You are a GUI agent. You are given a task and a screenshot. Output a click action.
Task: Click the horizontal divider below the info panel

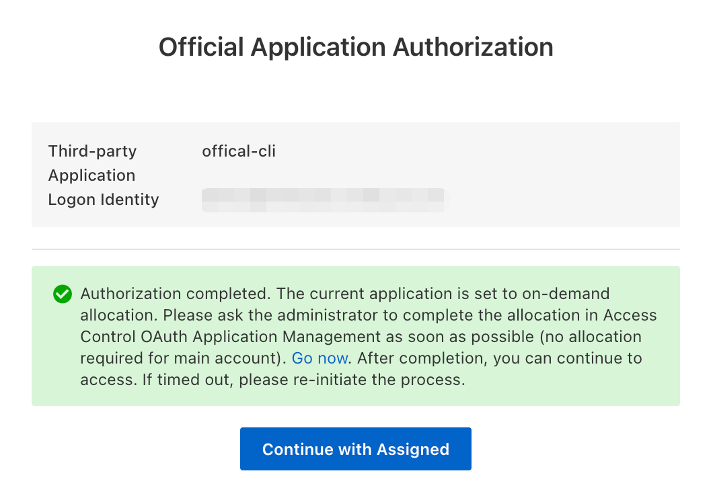pos(356,249)
